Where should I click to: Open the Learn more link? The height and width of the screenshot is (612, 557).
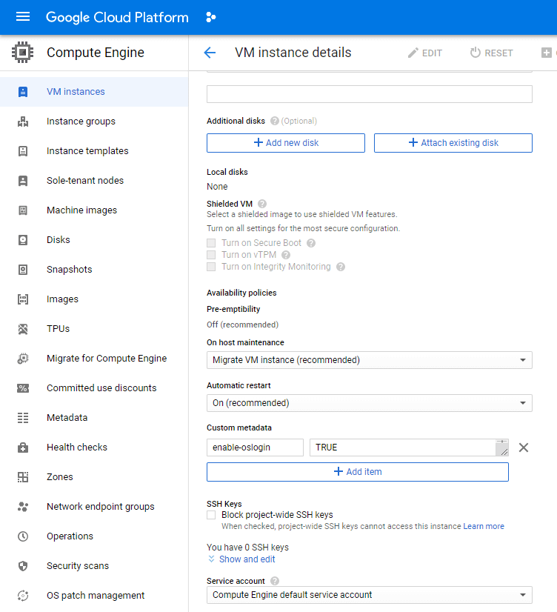pos(484,526)
